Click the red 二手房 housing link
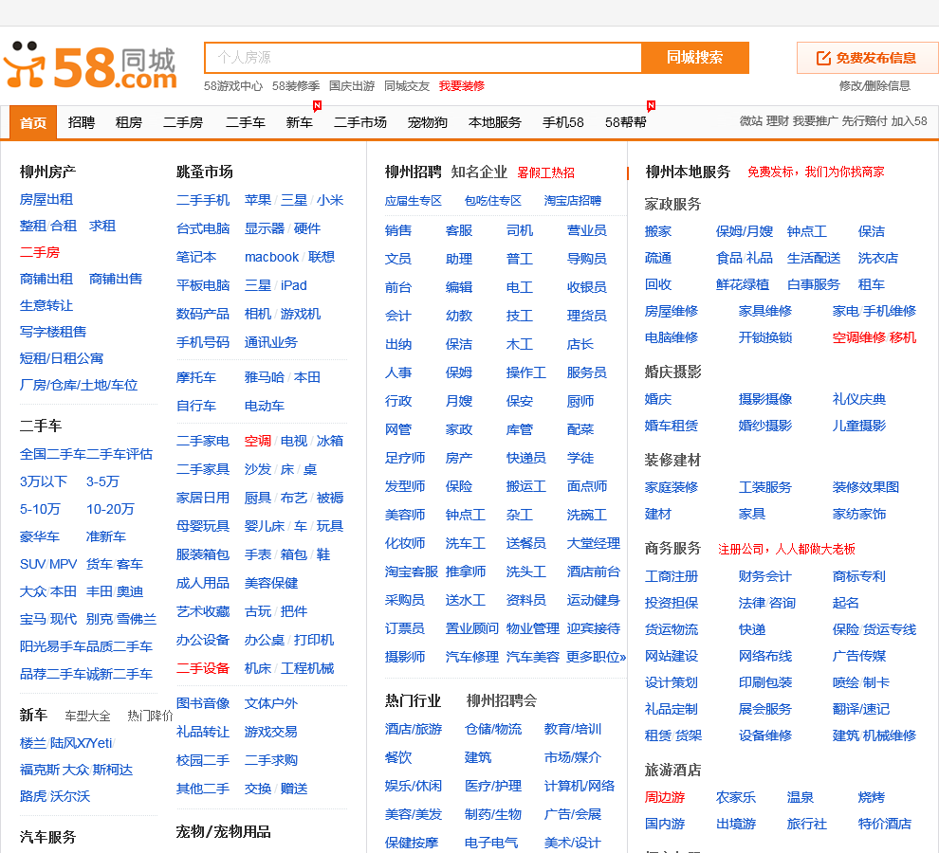 [40, 253]
